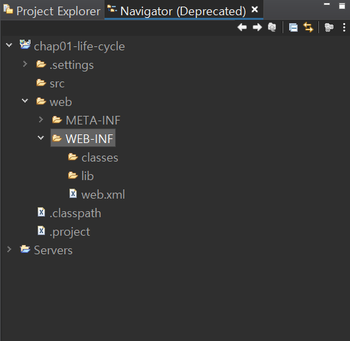This screenshot has width=350, height=341.
Task: Collapse the chap01-life-cycle project
Action: pyautogui.click(x=9, y=45)
